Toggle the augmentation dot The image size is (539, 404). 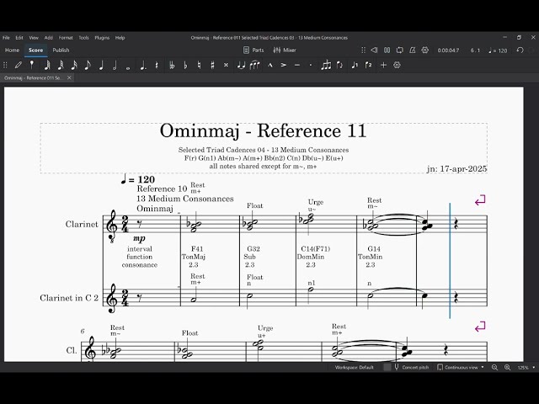click(x=142, y=65)
